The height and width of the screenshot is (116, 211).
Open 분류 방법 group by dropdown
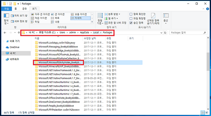pos(112,14)
